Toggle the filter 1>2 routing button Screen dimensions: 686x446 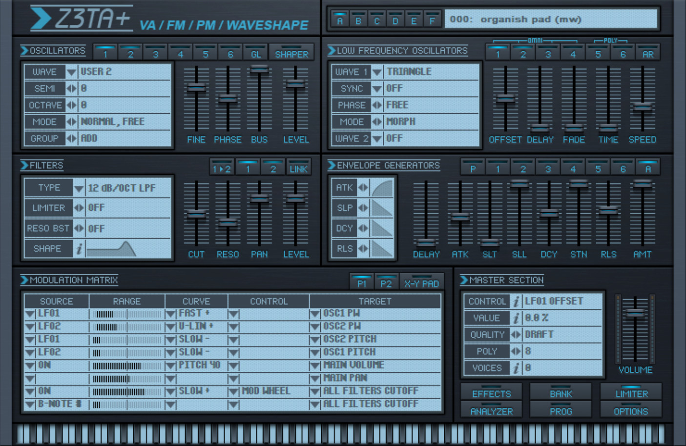(x=222, y=167)
